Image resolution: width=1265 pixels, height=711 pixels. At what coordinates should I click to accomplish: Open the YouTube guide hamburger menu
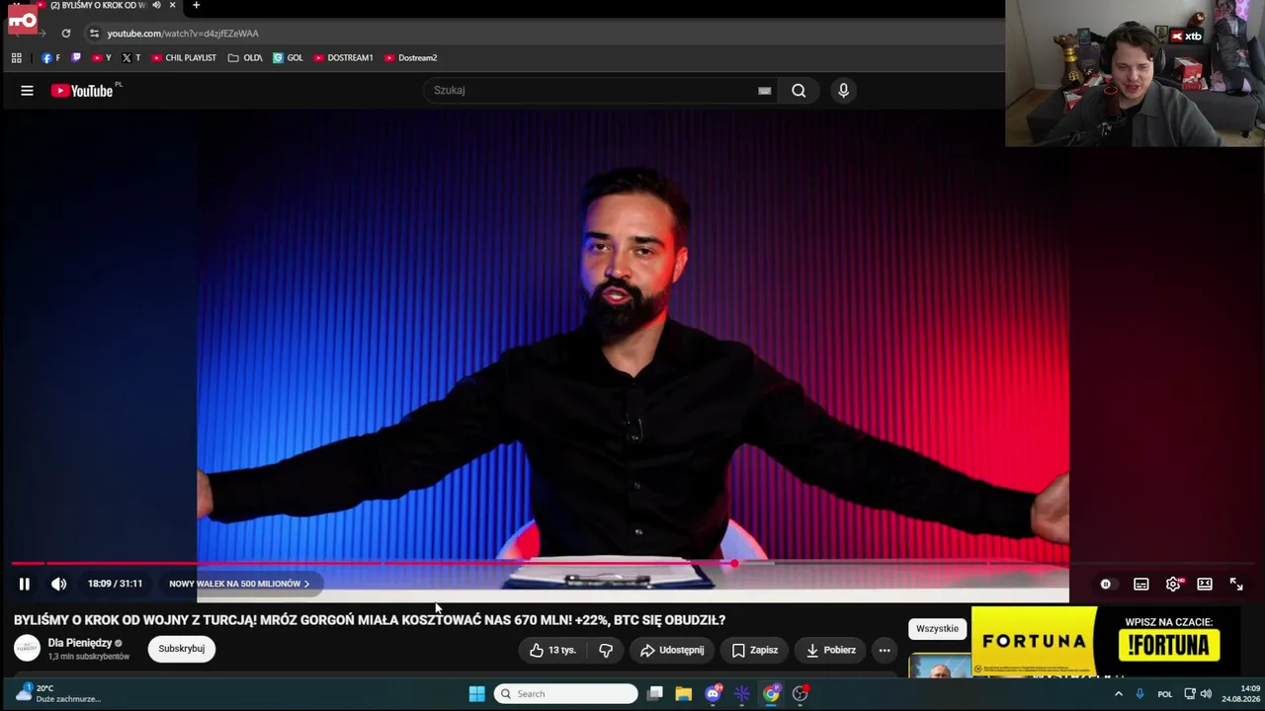27,91
